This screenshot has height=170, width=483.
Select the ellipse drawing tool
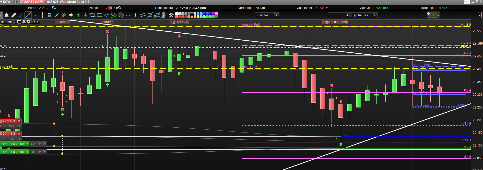92,15
